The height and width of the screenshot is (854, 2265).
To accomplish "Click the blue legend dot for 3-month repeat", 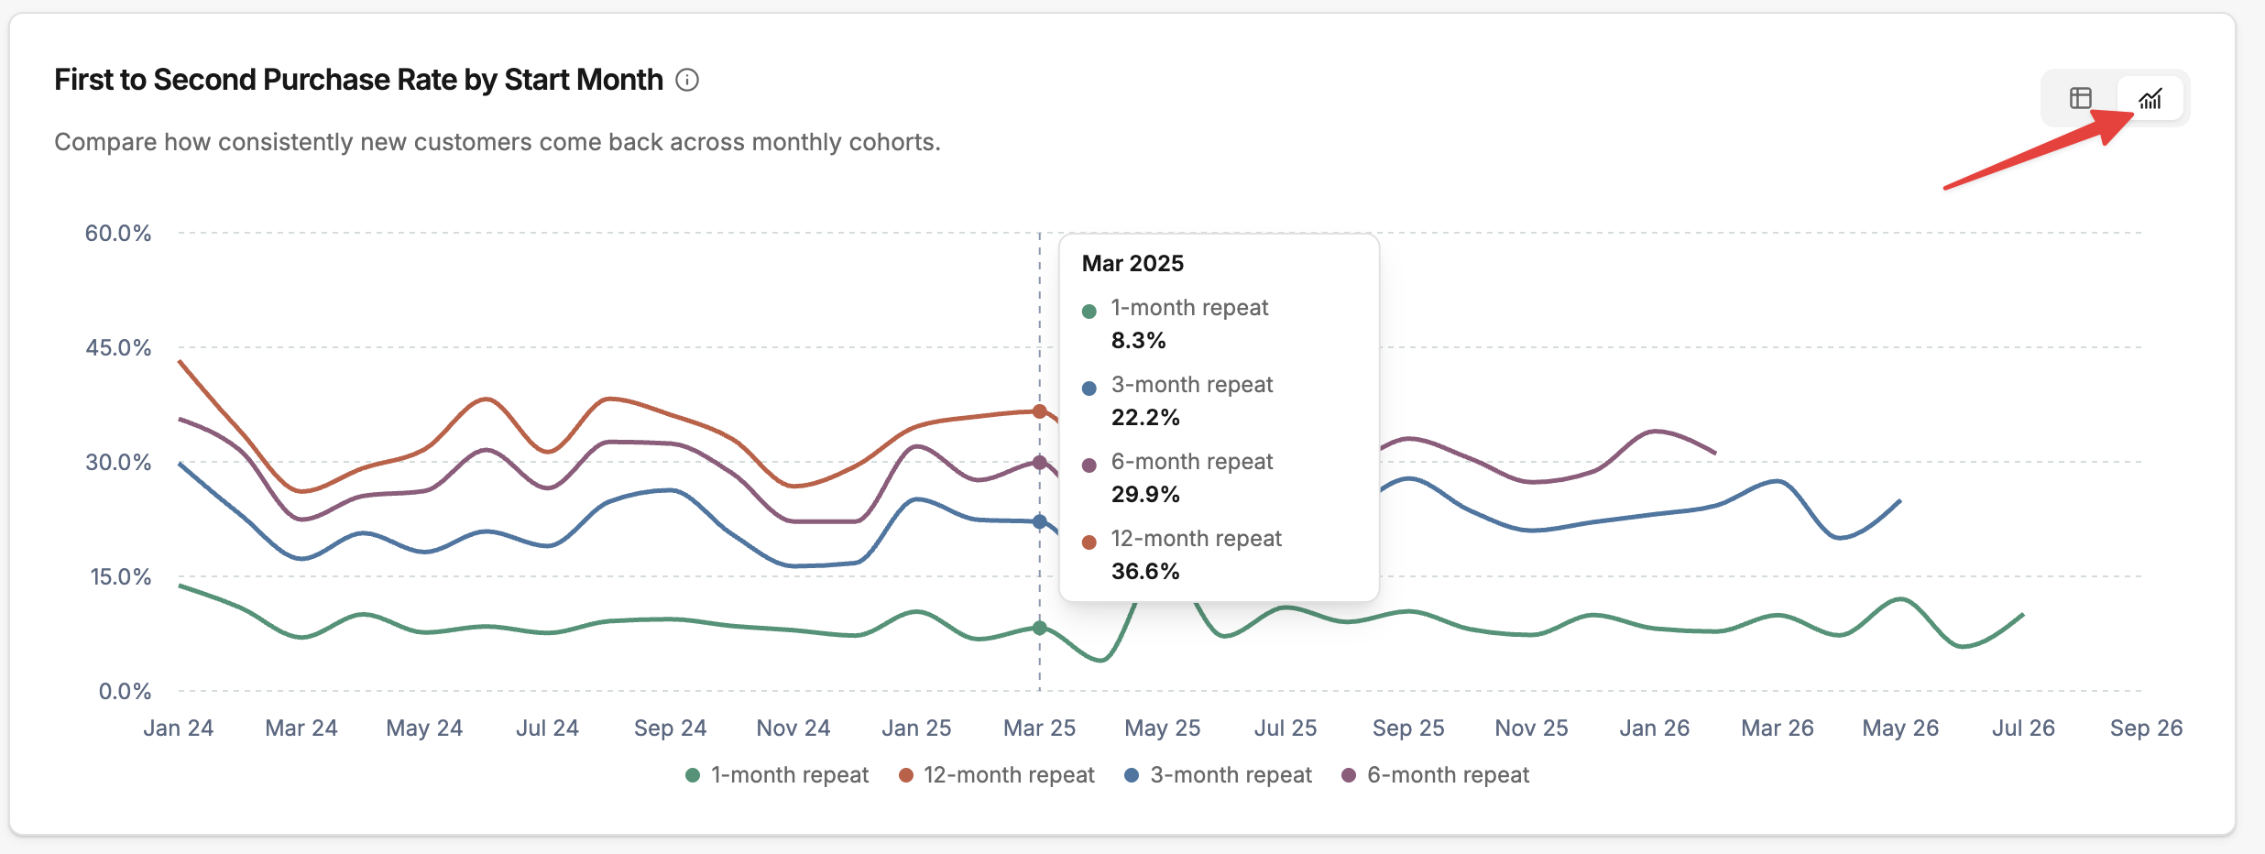I will click(1132, 776).
